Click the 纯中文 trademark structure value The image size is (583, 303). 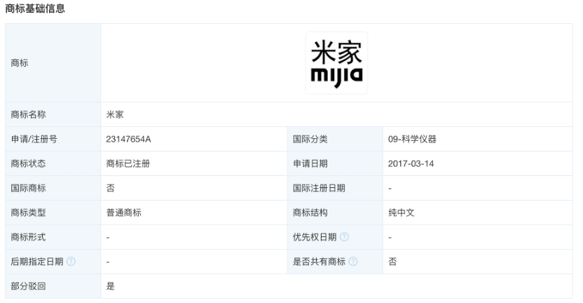(x=402, y=213)
